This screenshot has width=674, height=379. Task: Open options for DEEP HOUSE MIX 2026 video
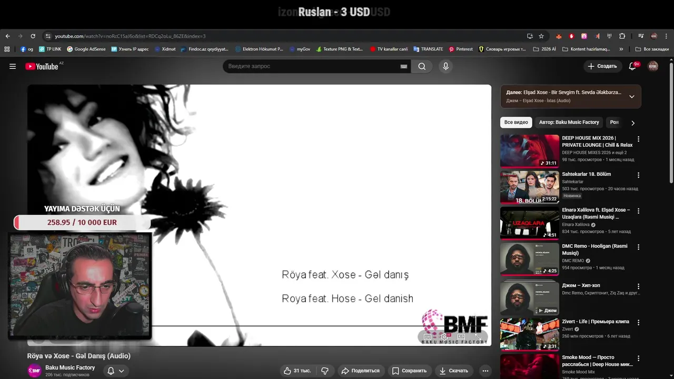coord(638,139)
